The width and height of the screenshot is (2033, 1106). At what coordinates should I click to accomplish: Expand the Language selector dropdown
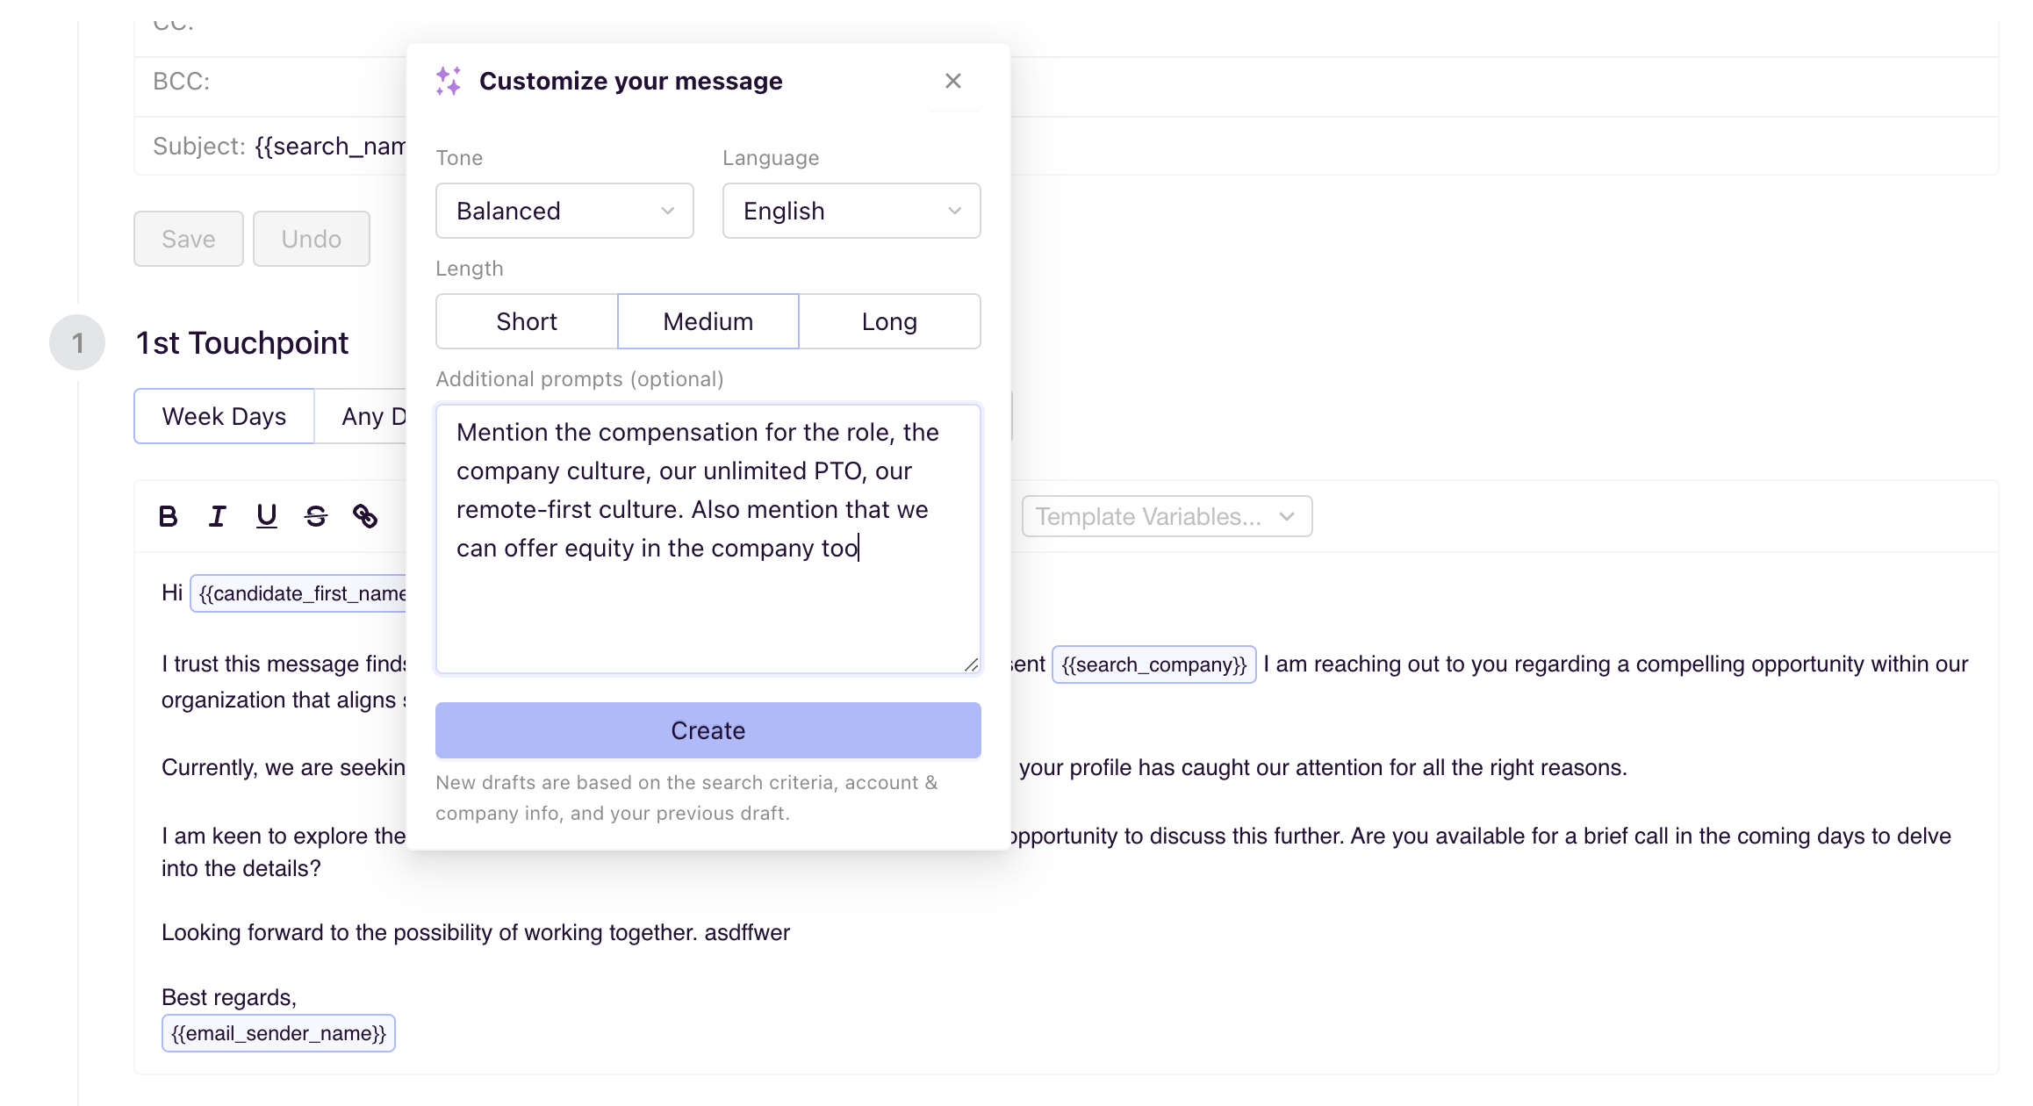pyautogui.click(x=851, y=210)
